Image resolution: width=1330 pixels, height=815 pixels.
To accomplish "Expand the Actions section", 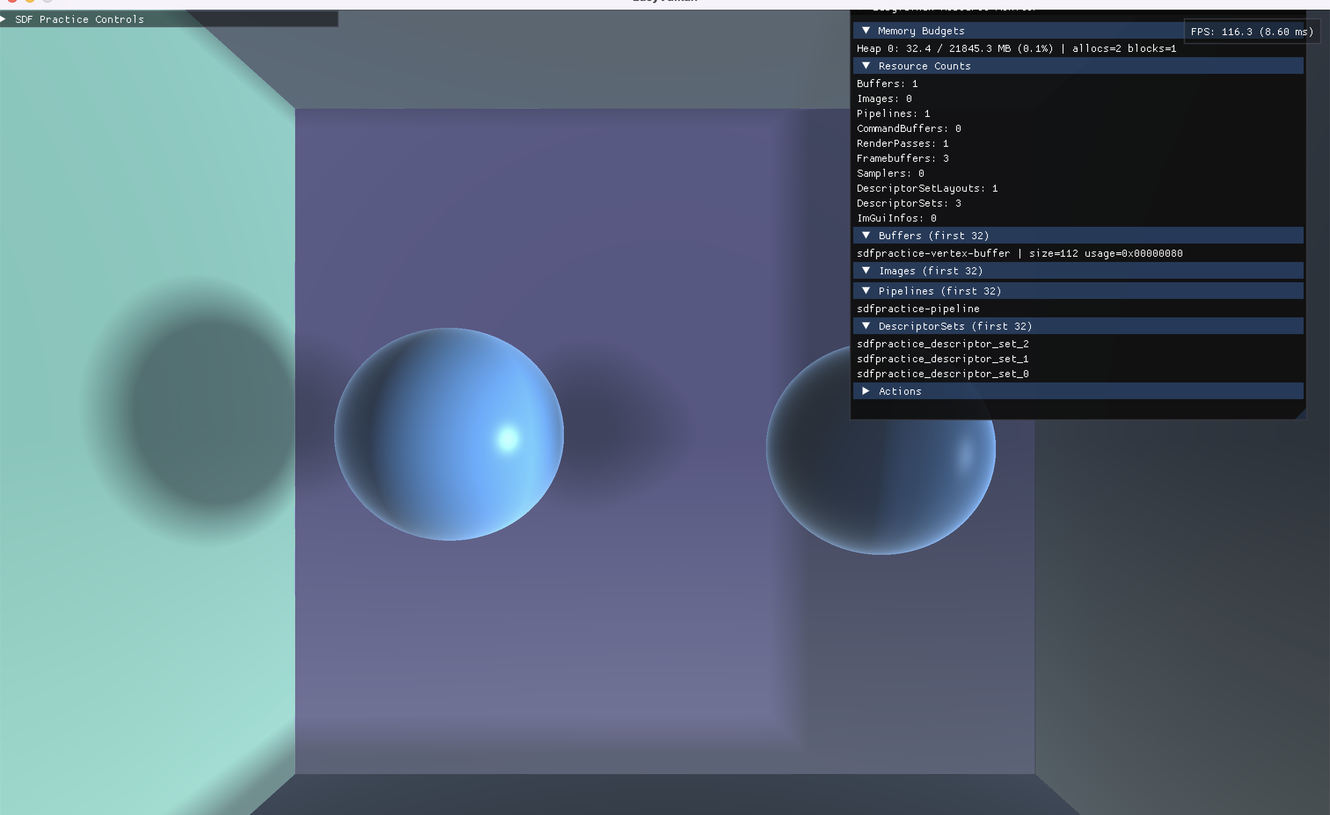I will click(1078, 391).
